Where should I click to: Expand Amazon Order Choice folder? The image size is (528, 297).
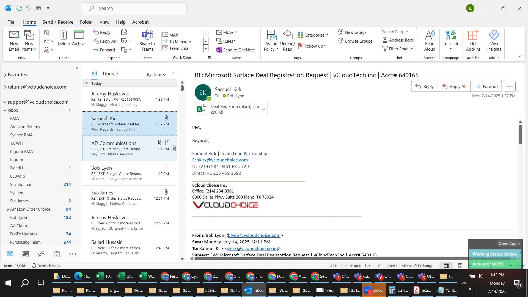(8, 209)
